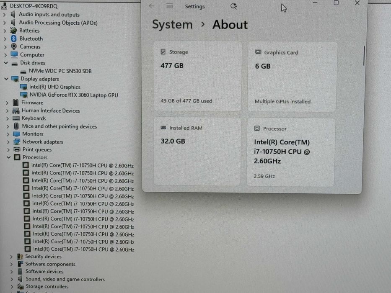Click the Bluetooth category icon in Device Manager

click(14, 39)
